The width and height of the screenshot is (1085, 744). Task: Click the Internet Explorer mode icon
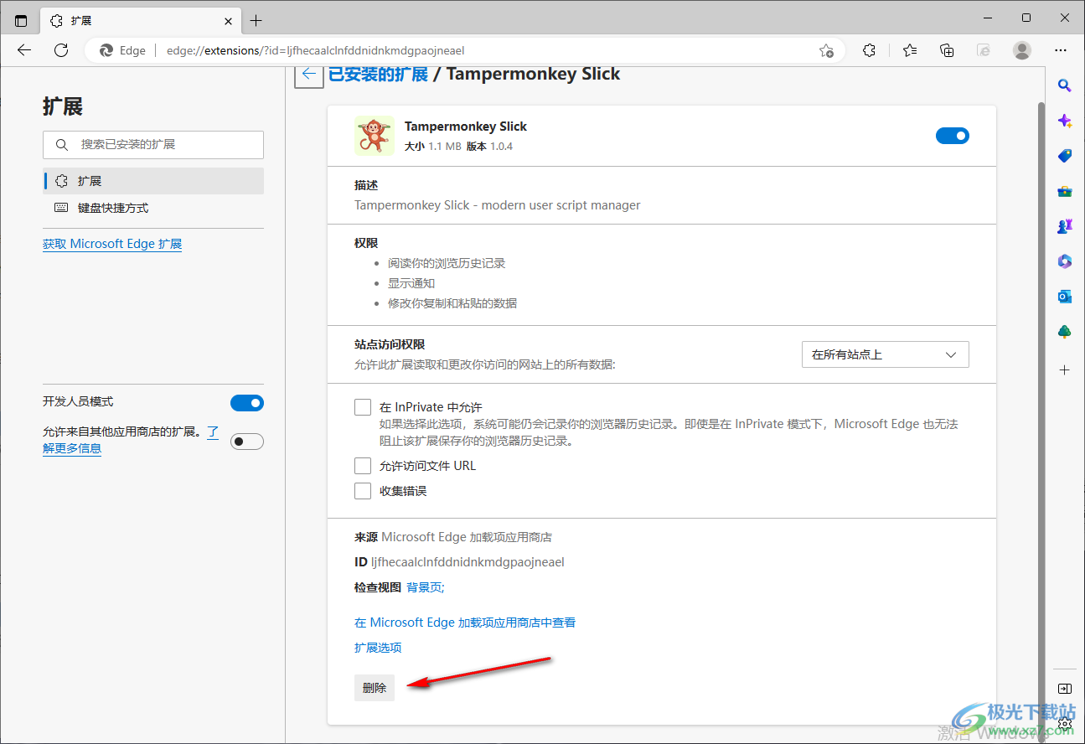pos(984,50)
